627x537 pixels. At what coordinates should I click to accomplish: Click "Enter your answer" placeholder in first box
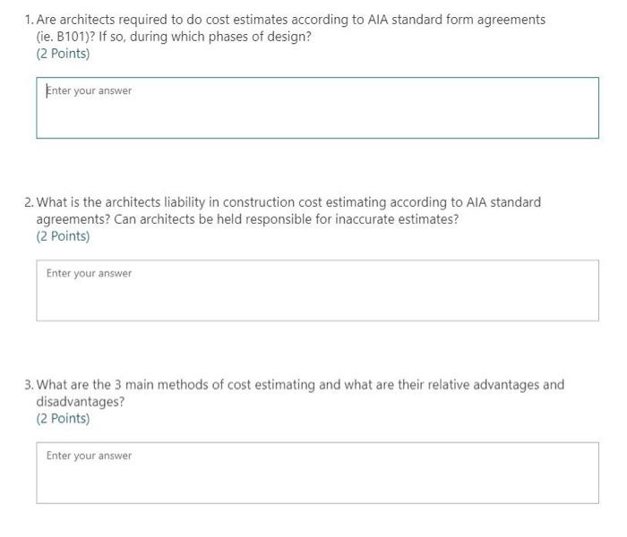pos(89,90)
